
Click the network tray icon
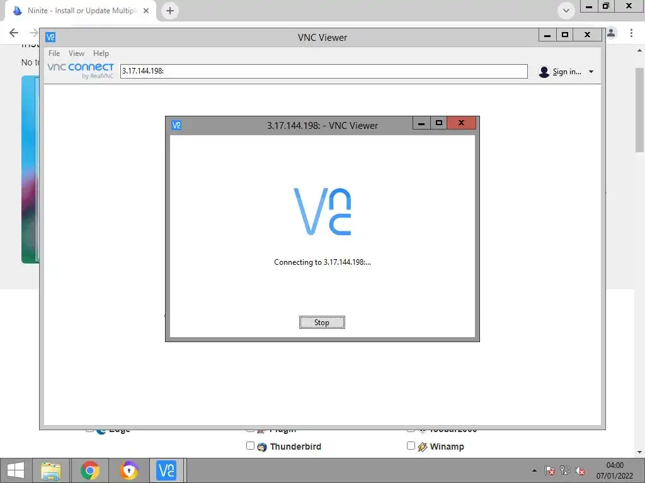coord(565,470)
